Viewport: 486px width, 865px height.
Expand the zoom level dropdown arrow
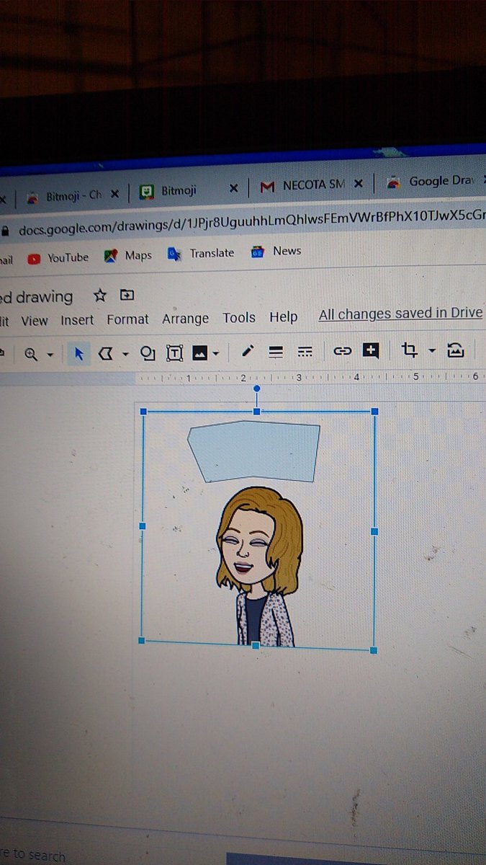(50, 355)
